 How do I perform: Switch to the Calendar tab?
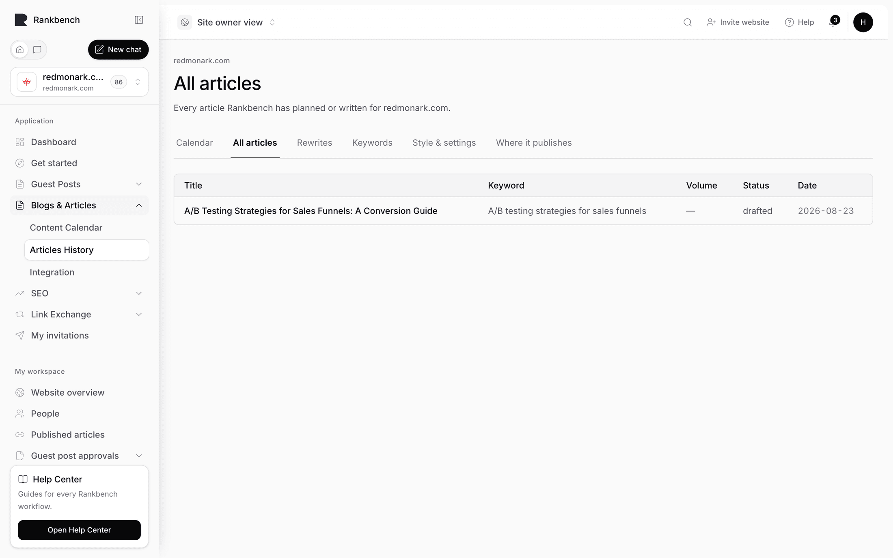point(194,143)
